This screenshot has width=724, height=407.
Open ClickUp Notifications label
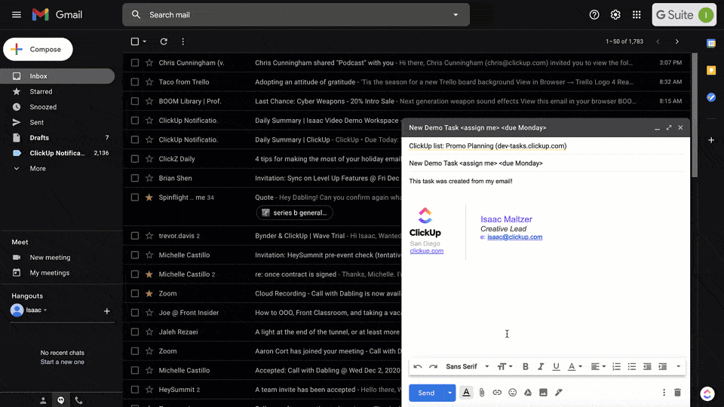[57, 153]
